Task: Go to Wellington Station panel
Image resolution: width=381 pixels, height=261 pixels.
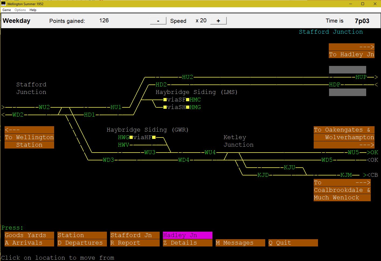Action: (29, 137)
